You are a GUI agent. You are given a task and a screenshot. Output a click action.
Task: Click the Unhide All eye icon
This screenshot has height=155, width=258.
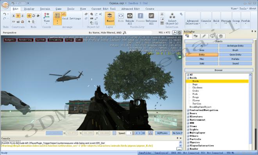point(130,16)
